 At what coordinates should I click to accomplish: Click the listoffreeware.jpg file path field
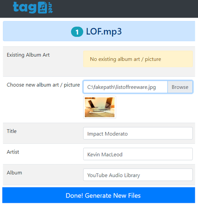click(125, 87)
